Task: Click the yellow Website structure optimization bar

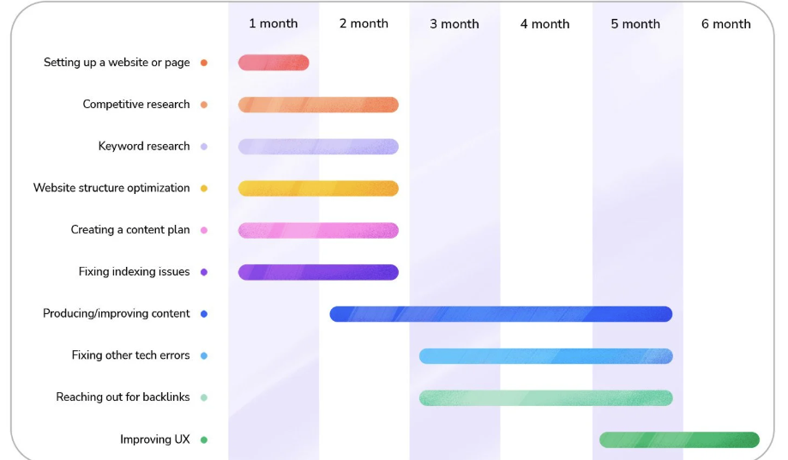Action: (318, 188)
